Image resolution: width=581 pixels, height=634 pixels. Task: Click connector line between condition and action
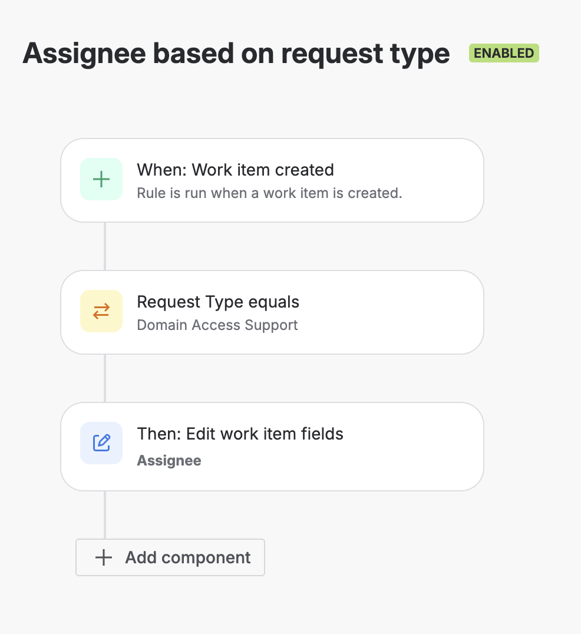coord(105,378)
